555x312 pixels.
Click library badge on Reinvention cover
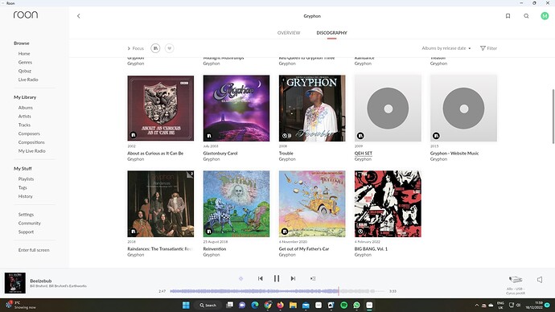point(209,232)
